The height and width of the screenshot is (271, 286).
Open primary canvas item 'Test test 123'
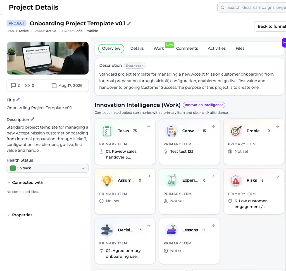pyautogui.click(x=182, y=152)
